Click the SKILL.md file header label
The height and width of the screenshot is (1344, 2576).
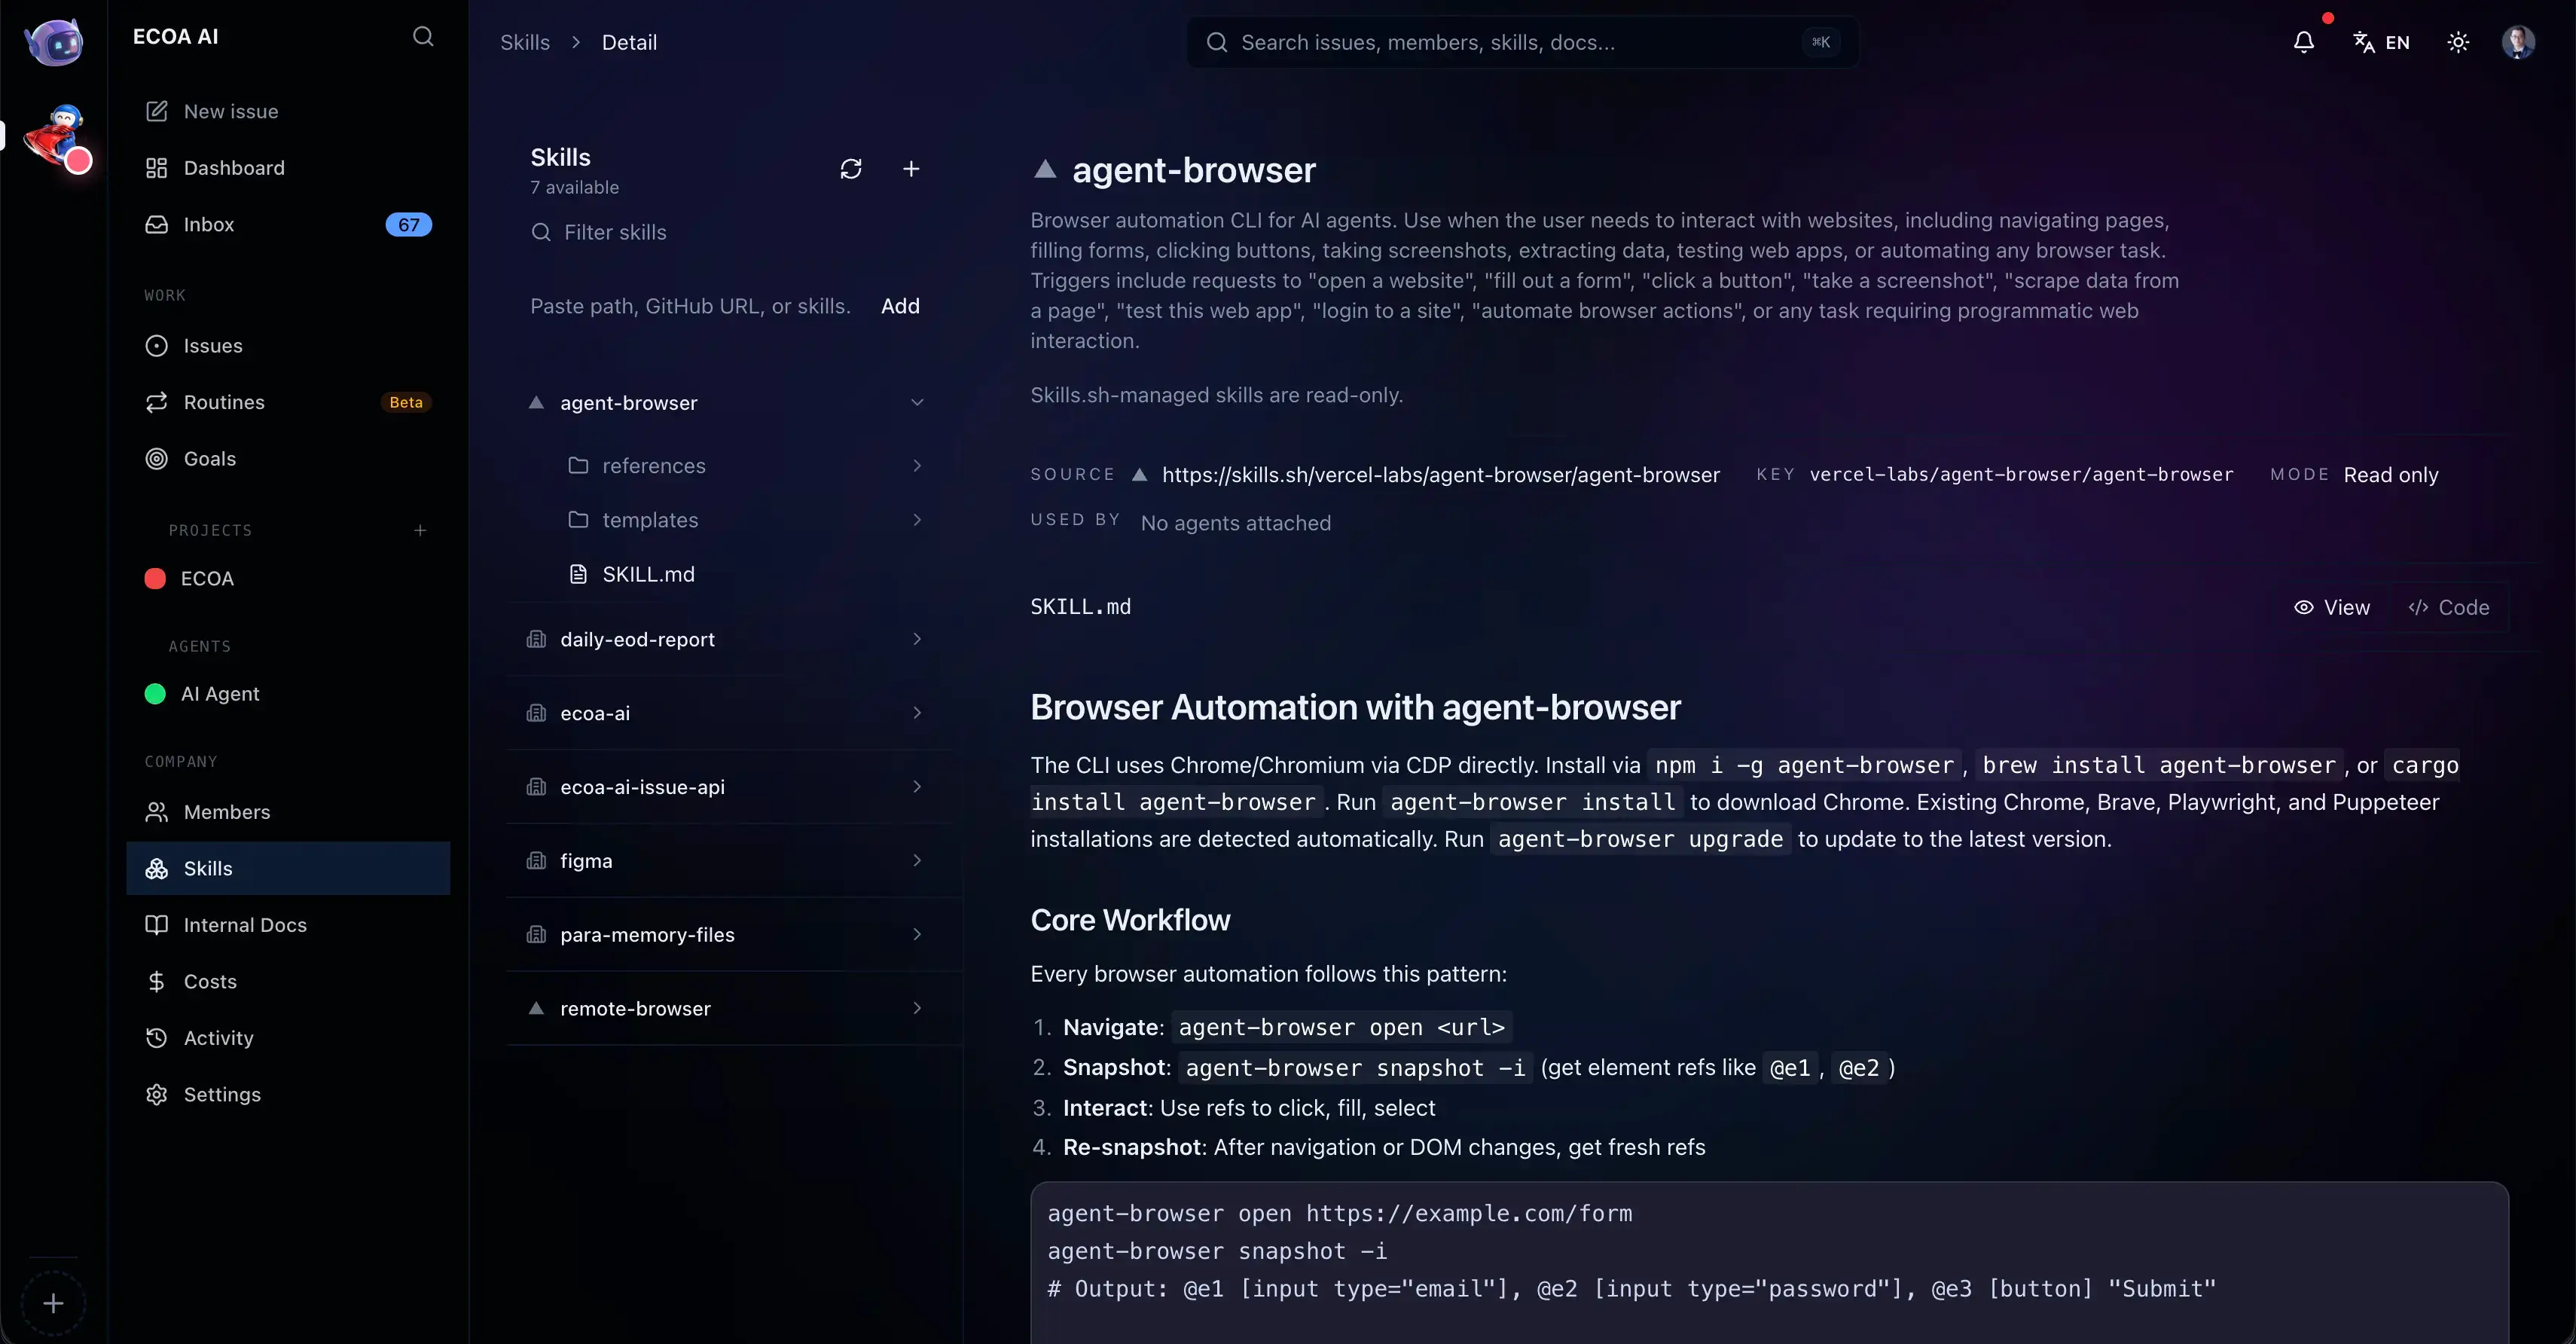(x=1080, y=606)
